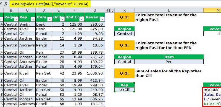The height and width of the screenshot is (107, 221).
Task: Click the Q-1: label cell
Action: click(124, 17)
